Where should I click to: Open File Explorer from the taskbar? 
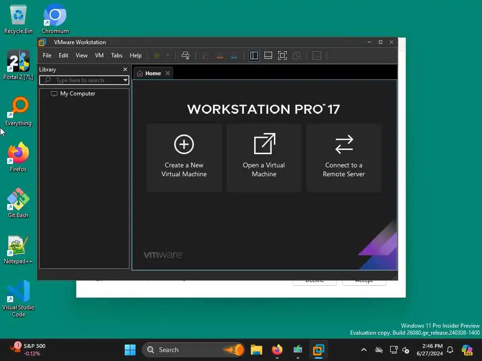click(x=257, y=350)
